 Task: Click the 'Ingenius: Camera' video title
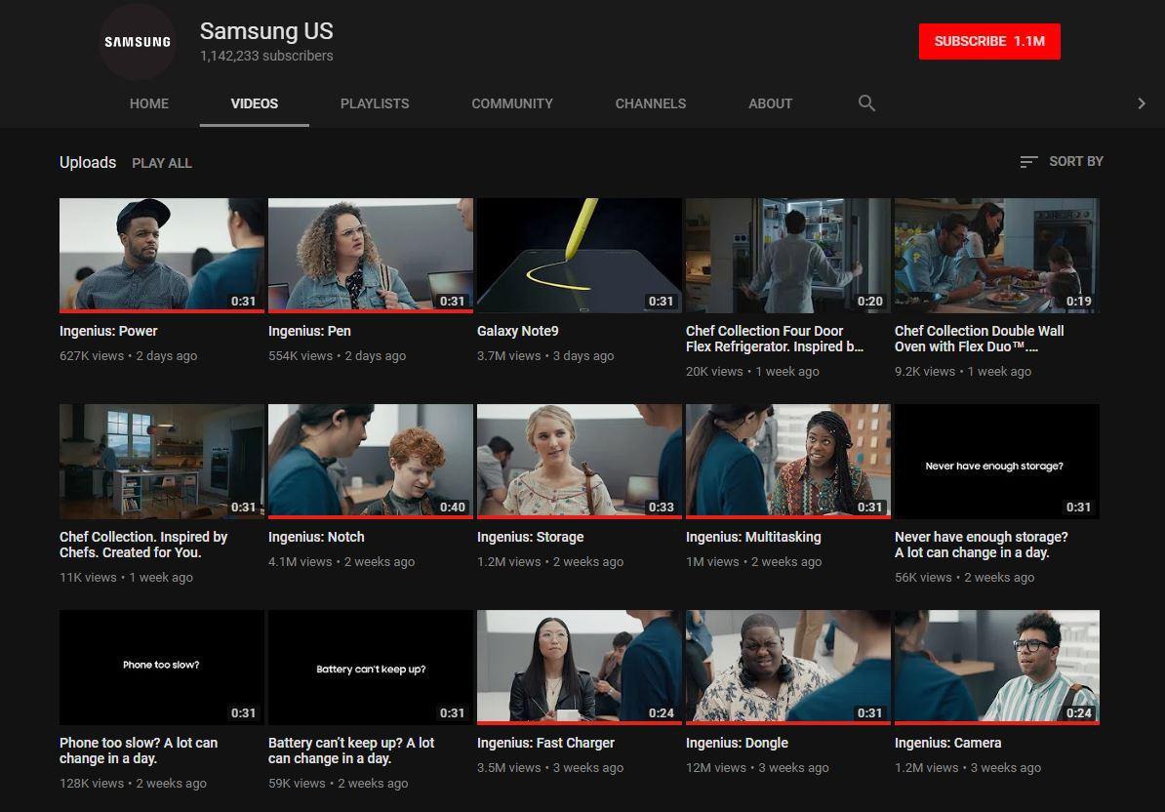coord(948,742)
